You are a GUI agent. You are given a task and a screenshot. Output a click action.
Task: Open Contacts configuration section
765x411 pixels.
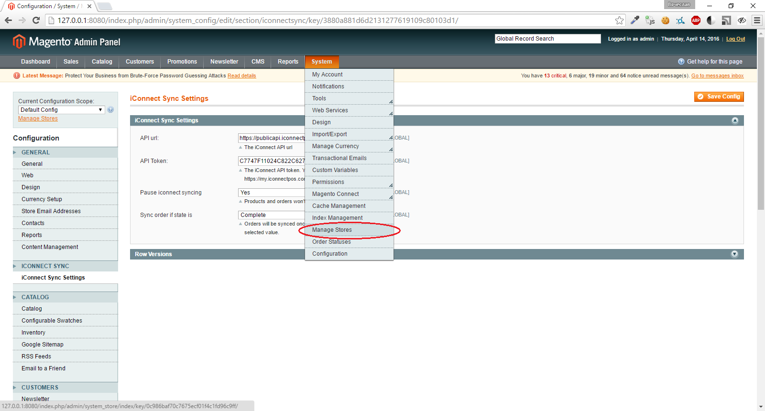coord(65,223)
